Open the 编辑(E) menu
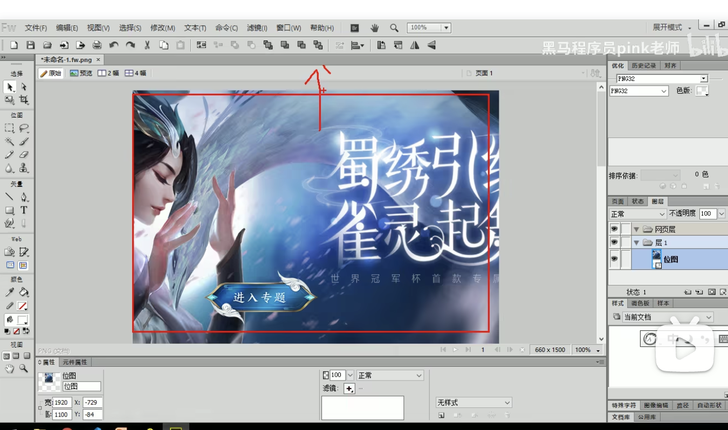This screenshot has height=430, width=728. click(67, 28)
